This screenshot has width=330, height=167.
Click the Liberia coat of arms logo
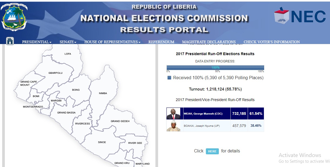[14, 17]
